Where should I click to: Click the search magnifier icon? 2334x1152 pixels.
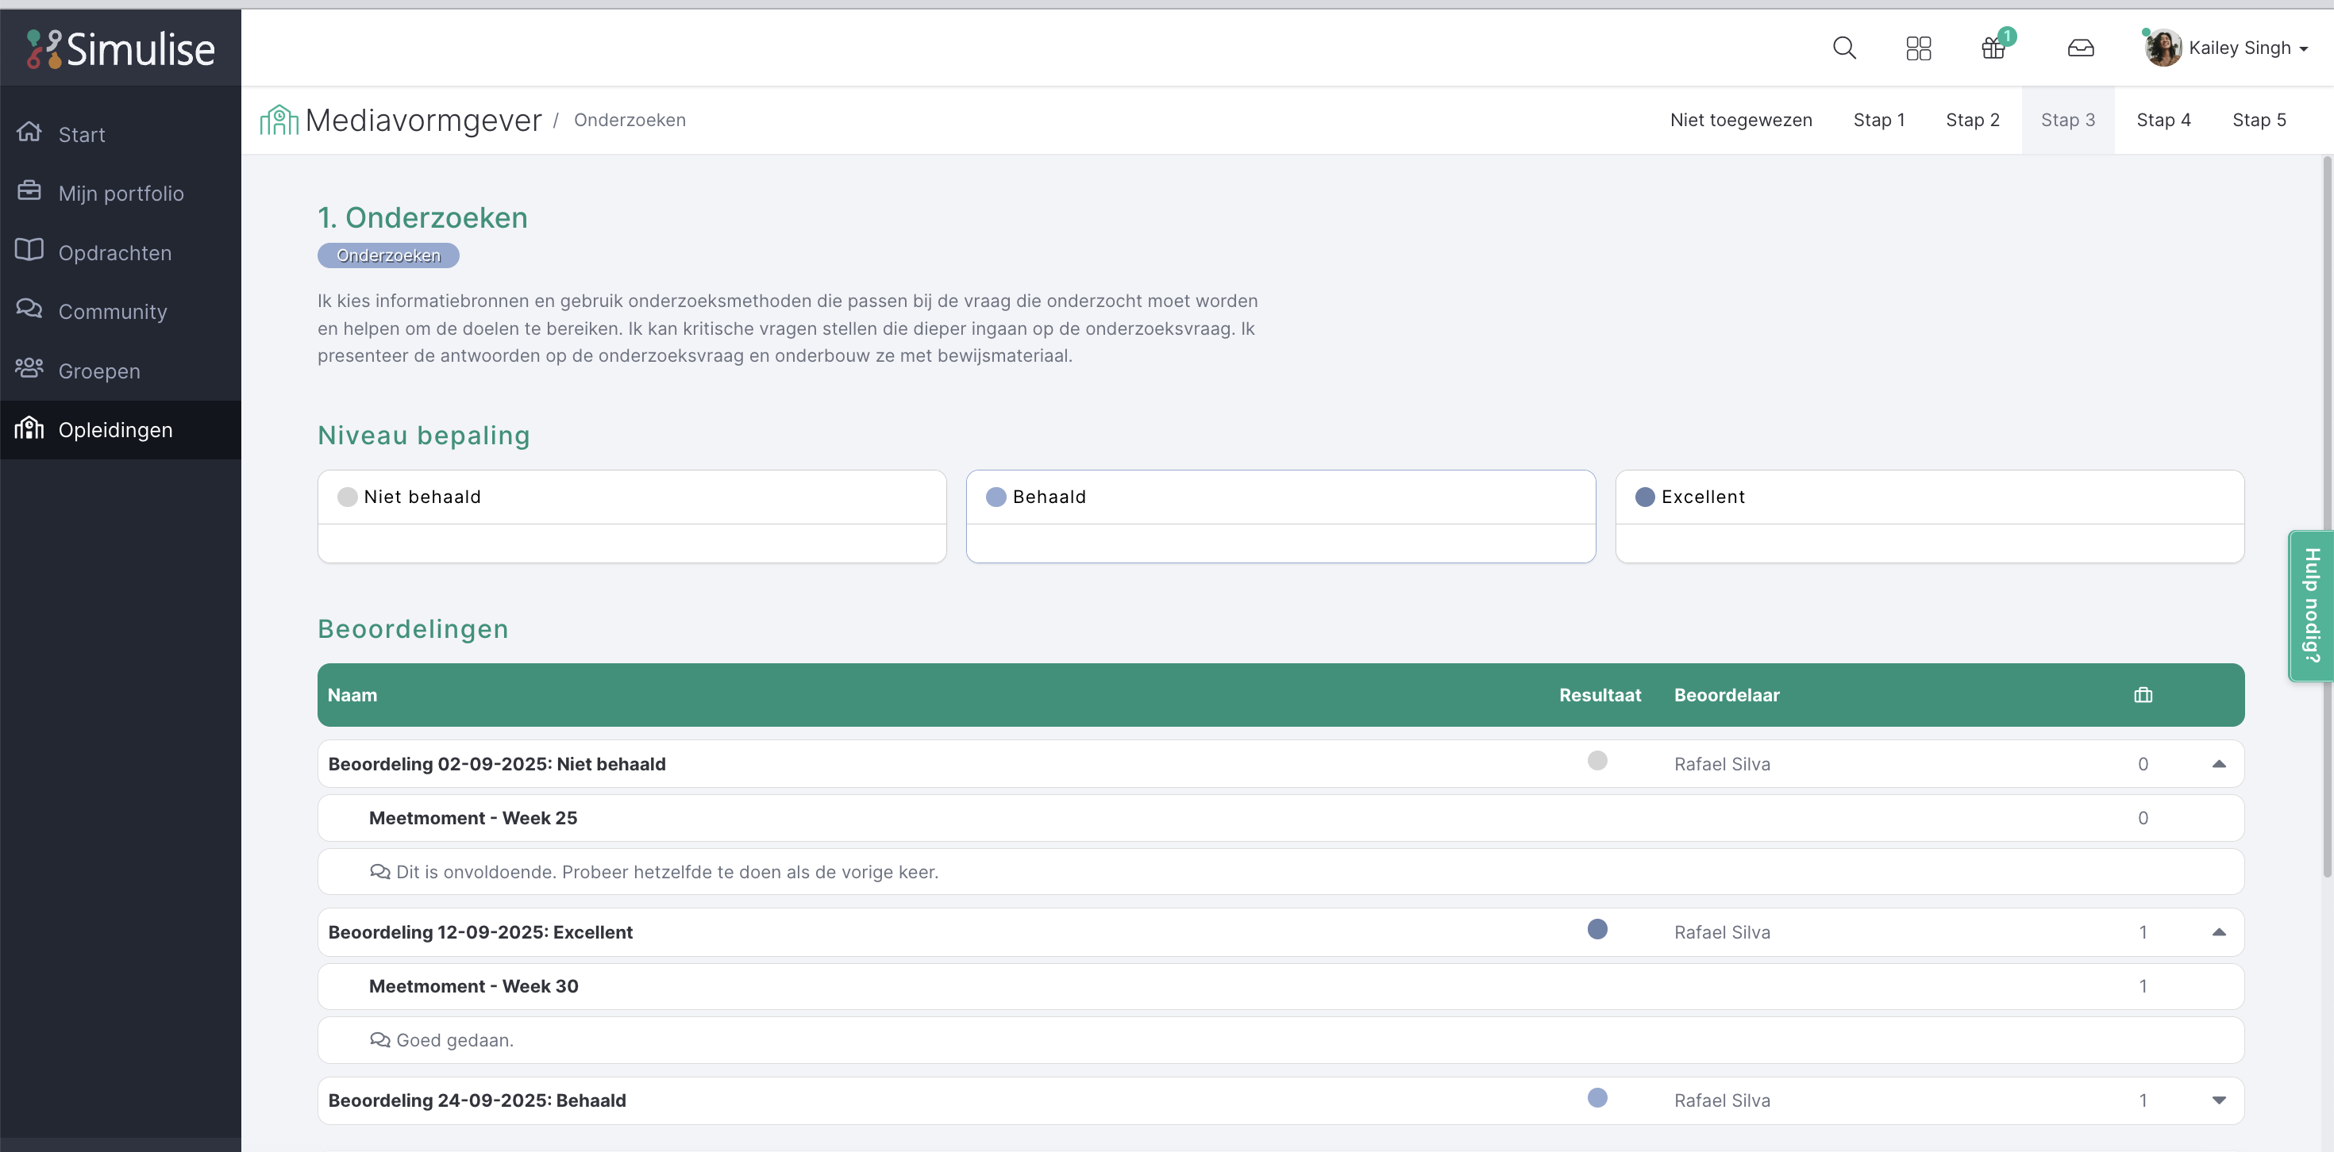[x=1844, y=48]
